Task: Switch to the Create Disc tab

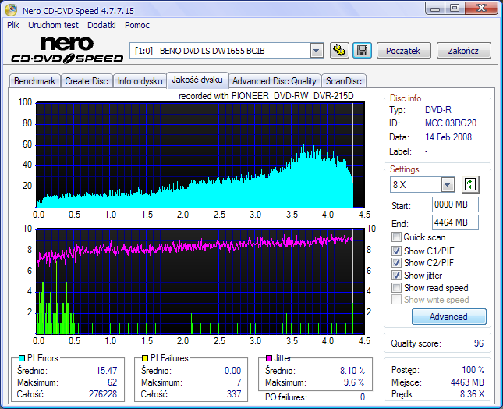Action: coord(87,81)
